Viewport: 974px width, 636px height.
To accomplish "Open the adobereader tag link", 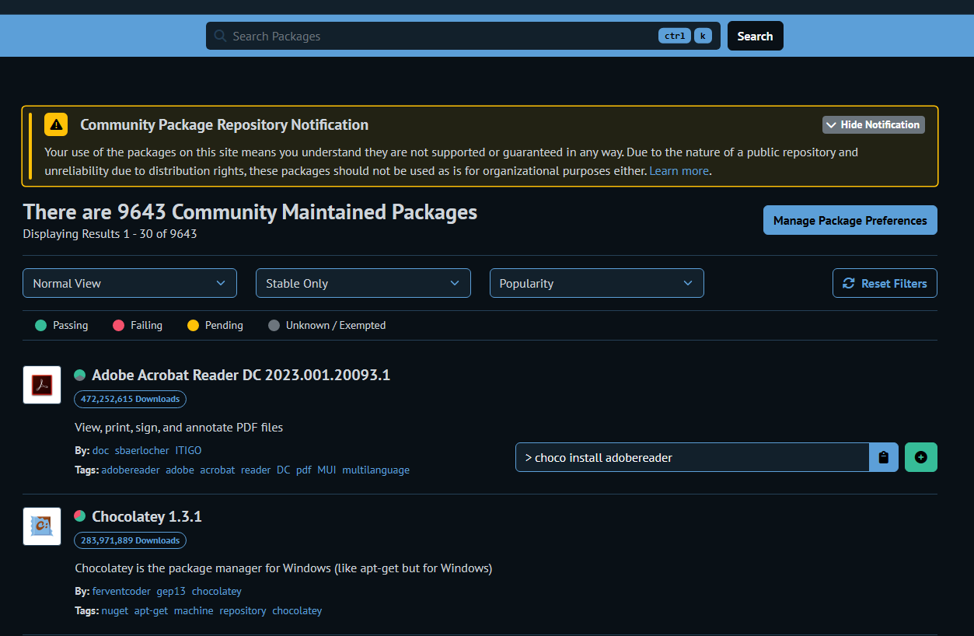I will (130, 470).
